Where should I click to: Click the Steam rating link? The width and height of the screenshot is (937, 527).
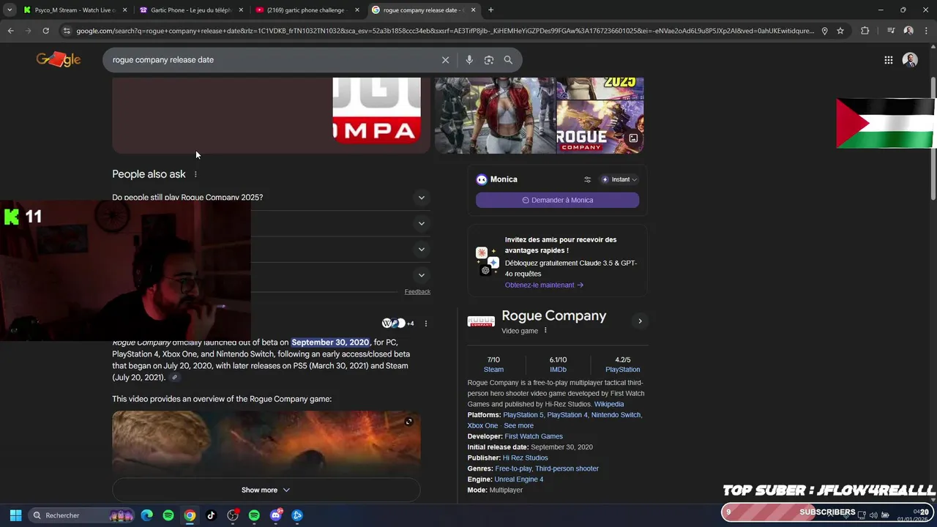(493, 370)
